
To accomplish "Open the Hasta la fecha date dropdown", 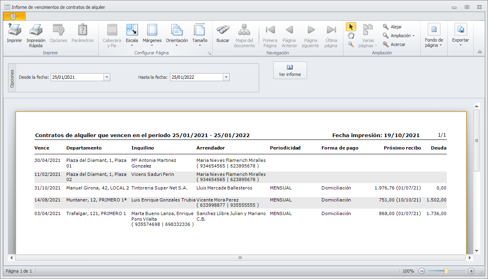I will [226, 77].
